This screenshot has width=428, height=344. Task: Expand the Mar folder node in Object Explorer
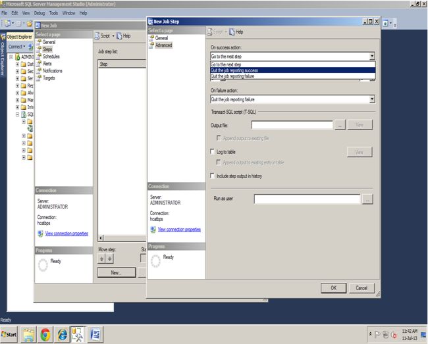point(17,100)
